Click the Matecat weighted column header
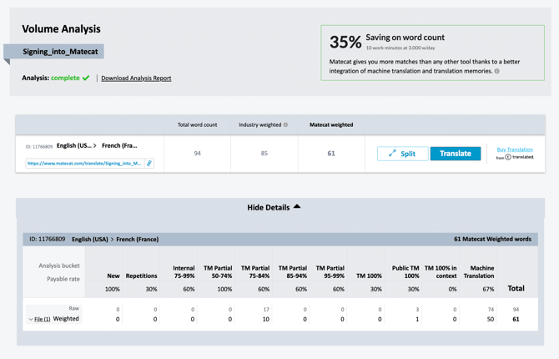 click(x=331, y=125)
